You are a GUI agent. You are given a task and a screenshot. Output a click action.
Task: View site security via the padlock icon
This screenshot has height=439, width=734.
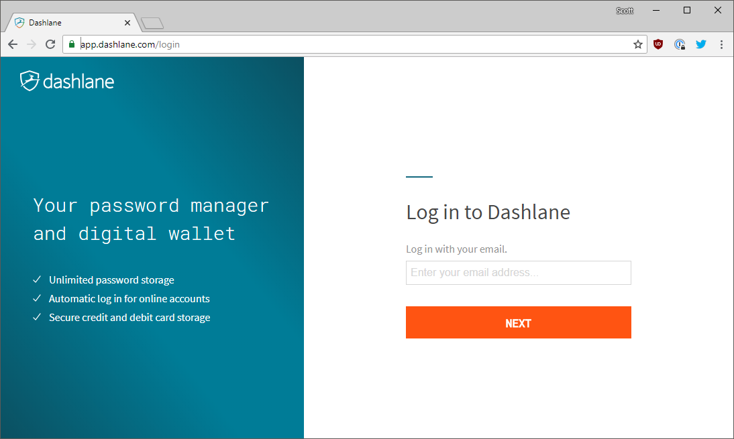click(x=71, y=44)
